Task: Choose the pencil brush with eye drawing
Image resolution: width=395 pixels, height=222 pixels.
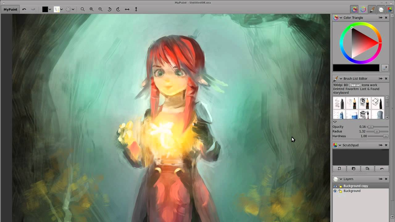Action: (x=364, y=103)
